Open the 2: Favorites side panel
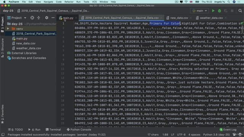This screenshot has height=137, width=244. (2, 114)
